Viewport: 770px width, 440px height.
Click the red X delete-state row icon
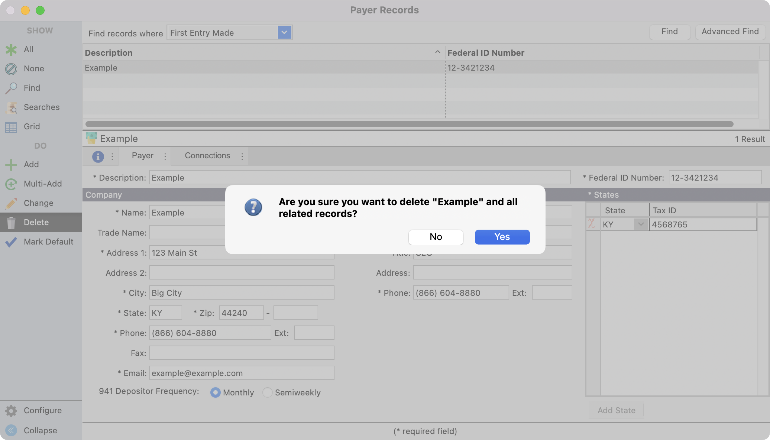[591, 224]
